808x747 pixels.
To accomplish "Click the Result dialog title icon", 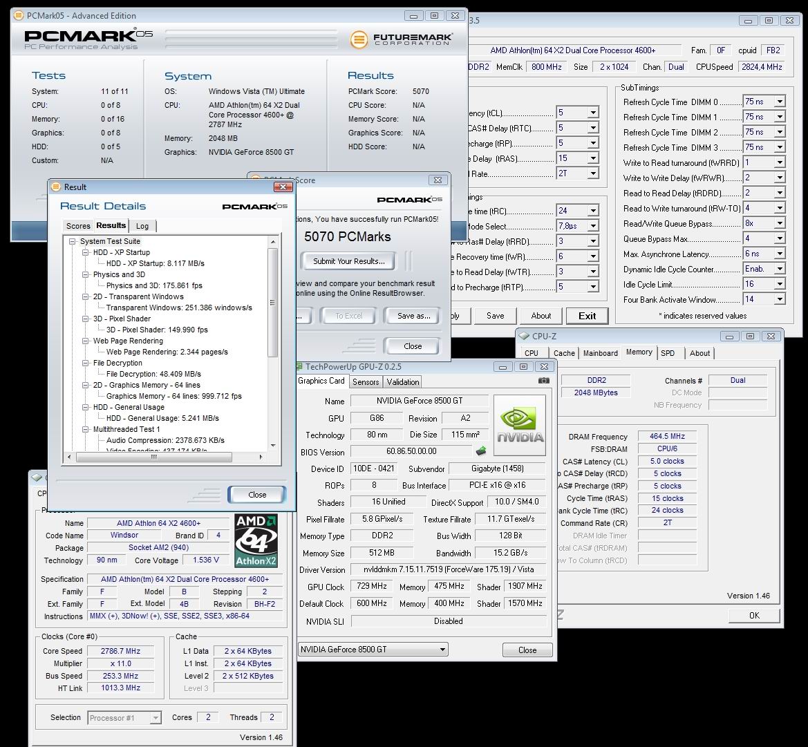I will (x=56, y=187).
